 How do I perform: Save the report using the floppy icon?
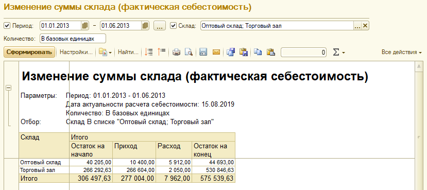coord(203,52)
